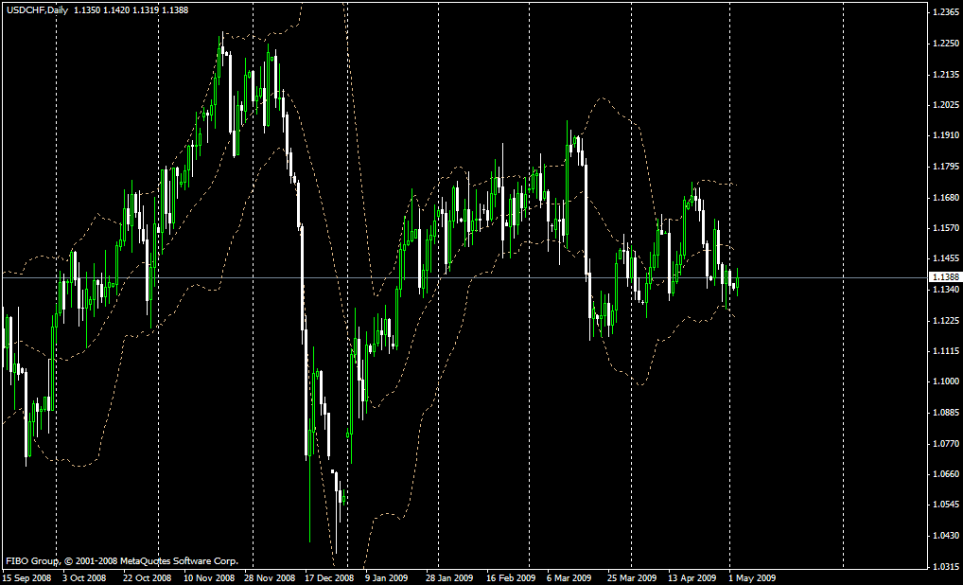Image resolution: width=963 pixels, height=585 pixels.
Task: Select the 1.2025 price scale label
Action: click(x=945, y=105)
